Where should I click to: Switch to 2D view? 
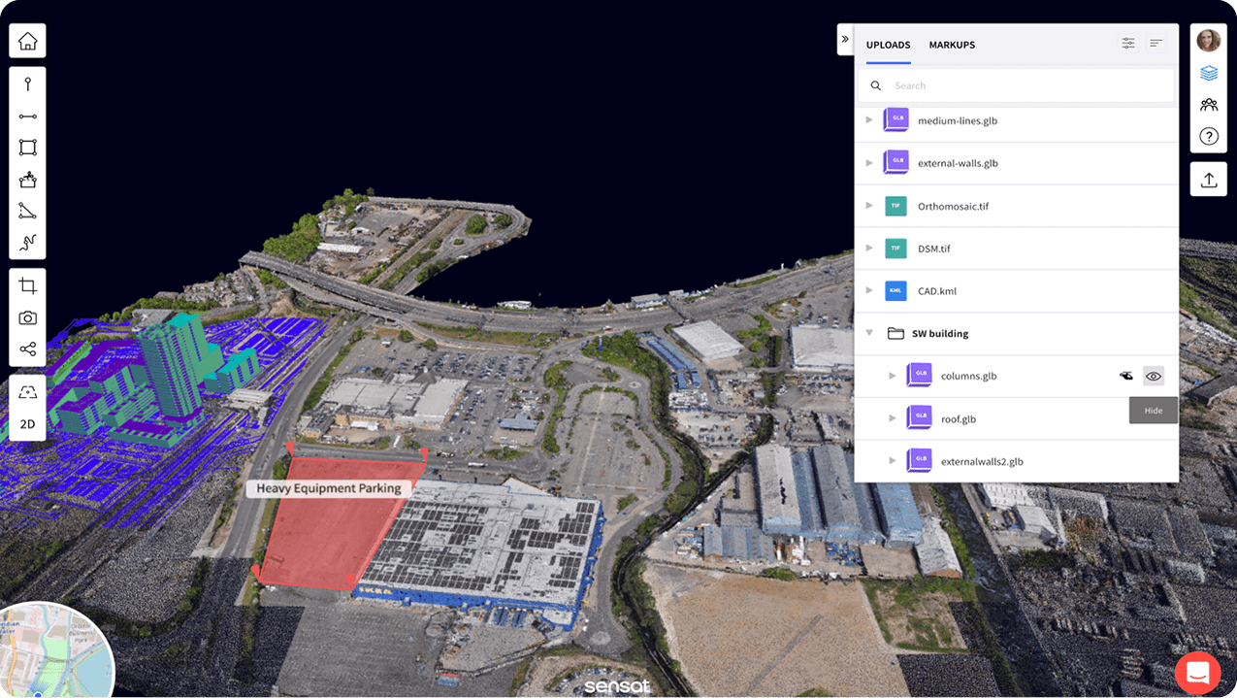pyautogui.click(x=27, y=424)
